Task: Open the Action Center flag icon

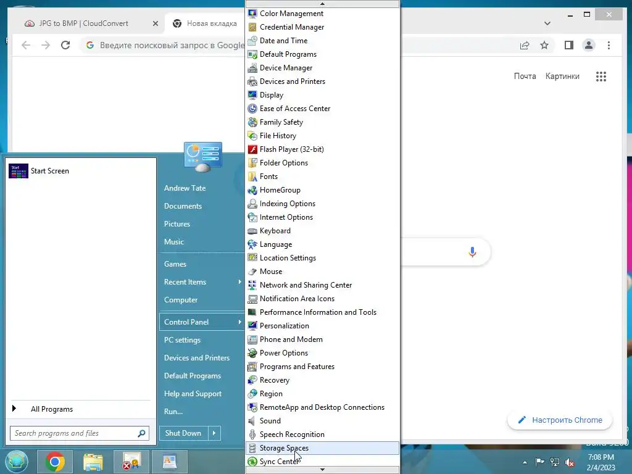Action: (x=539, y=462)
